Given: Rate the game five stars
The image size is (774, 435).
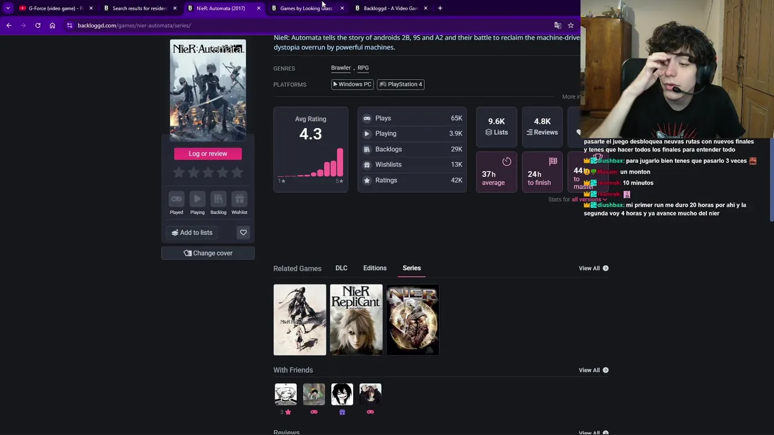Looking at the screenshot, I should (238, 173).
